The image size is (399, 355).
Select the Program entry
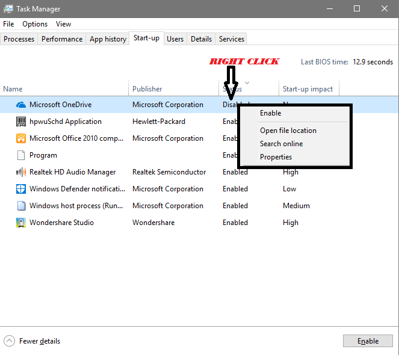click(43, 155)
